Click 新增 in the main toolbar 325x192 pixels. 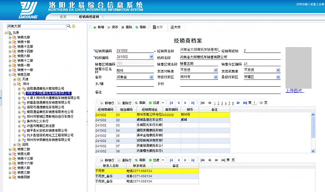[99, 27]
